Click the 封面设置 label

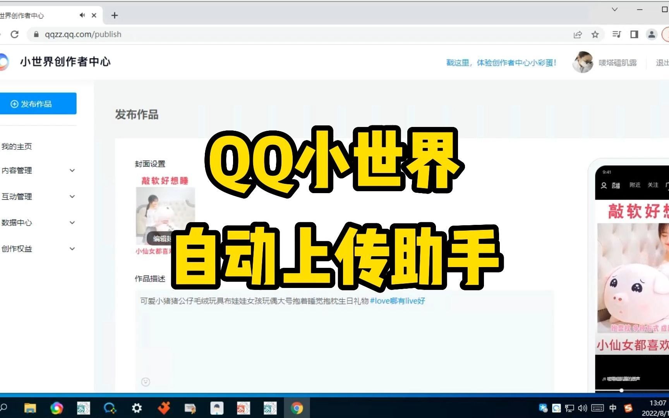tap(150, 164)
